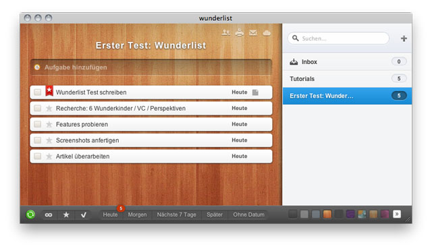Mark Features probieren as done

(38, 124)
